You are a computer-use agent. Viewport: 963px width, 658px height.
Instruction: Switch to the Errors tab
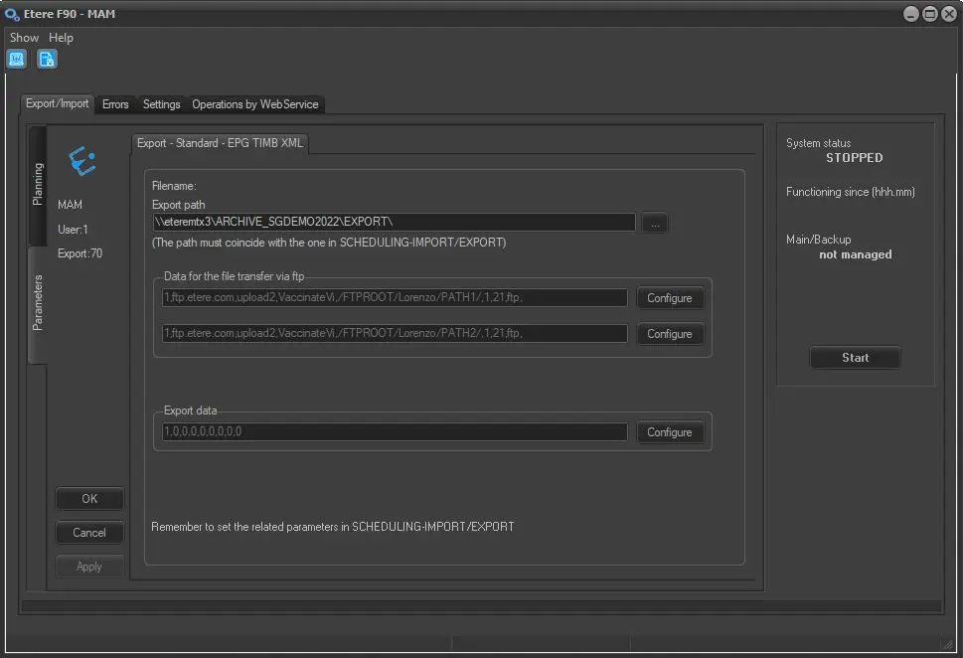(x=115, y=104)
